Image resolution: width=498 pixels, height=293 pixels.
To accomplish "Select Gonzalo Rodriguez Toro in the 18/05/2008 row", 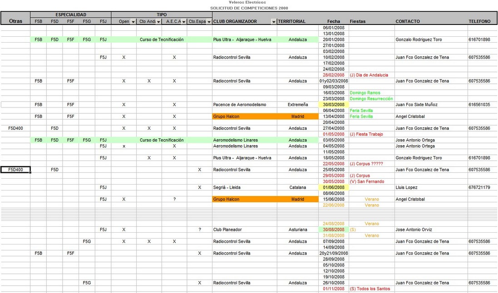I will (431, 158).
